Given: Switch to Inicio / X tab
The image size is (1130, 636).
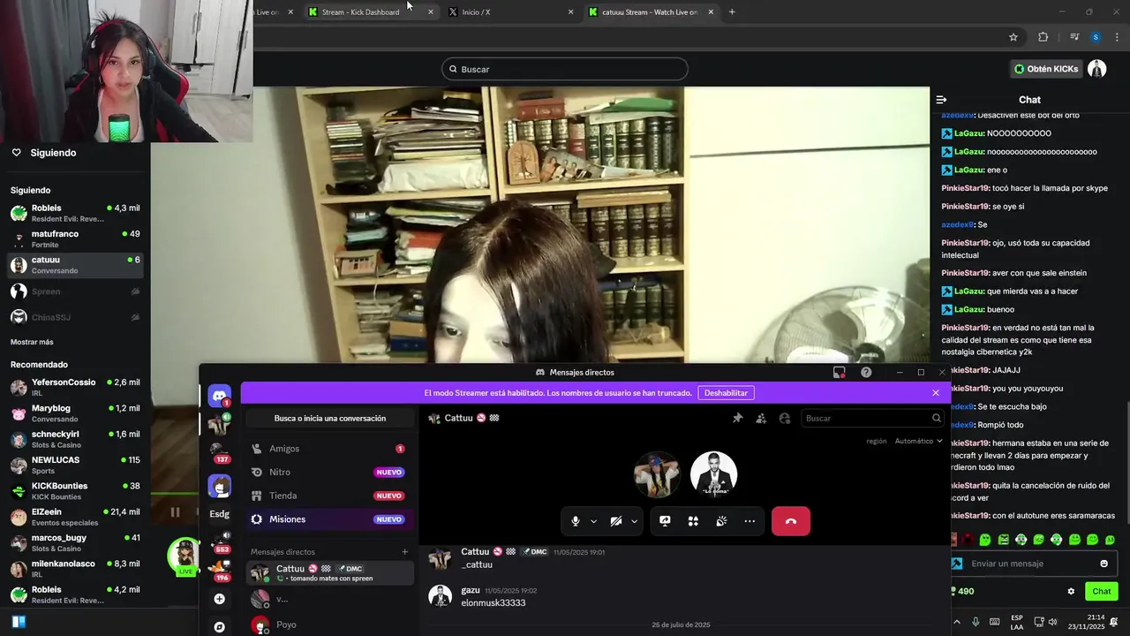Looking at the screenshot, I should coord(510,12).
